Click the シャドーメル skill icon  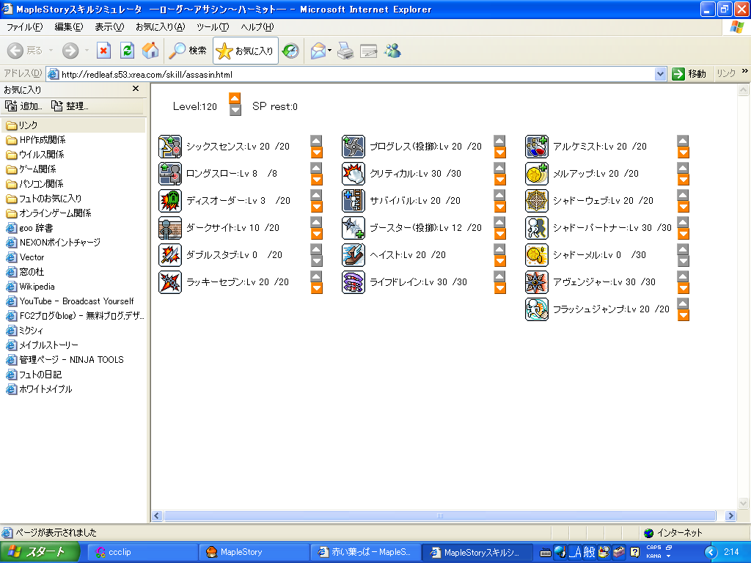click(x=537, y=255)
